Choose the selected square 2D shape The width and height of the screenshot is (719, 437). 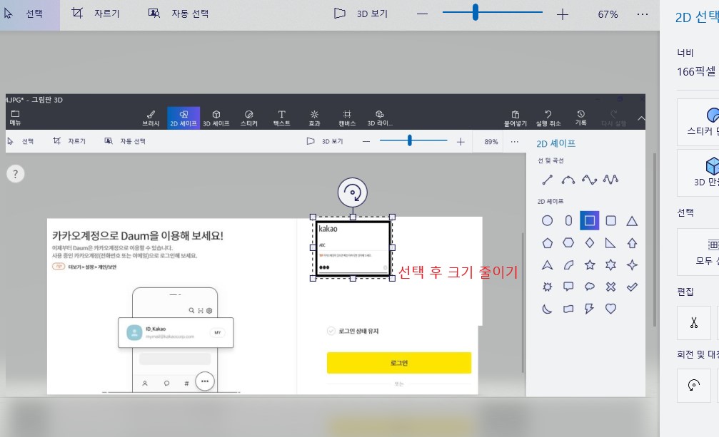(x=590, y=220)
